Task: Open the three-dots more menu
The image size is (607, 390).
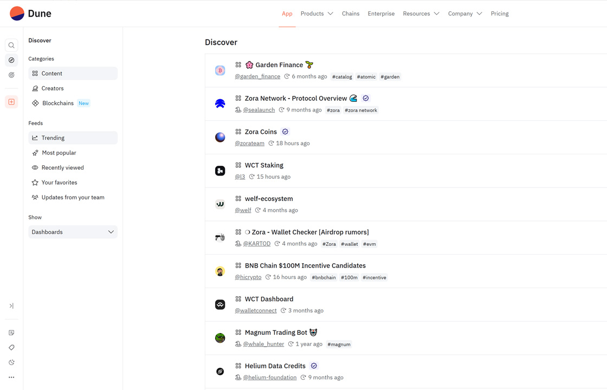Action: (x=11, y=377)
